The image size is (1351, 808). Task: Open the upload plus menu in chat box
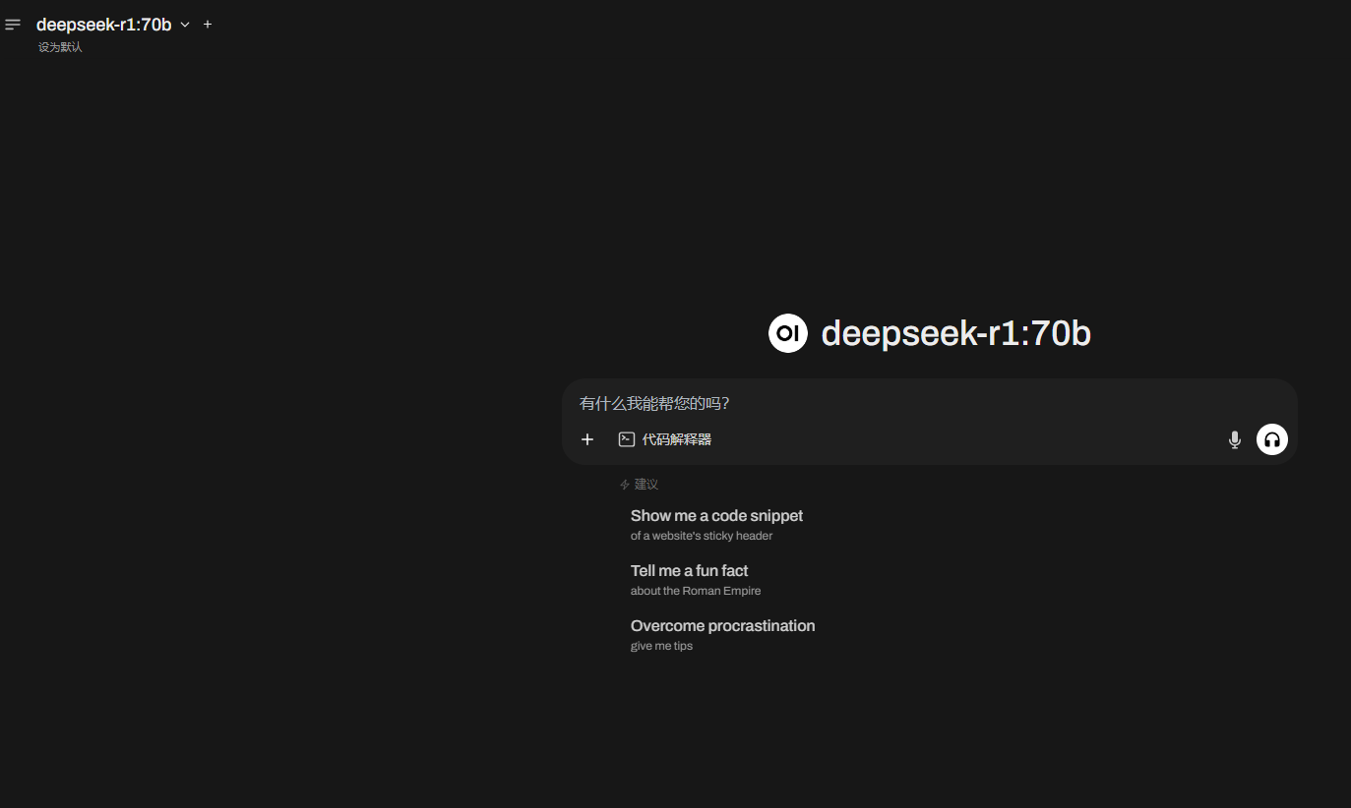(587, 439)
